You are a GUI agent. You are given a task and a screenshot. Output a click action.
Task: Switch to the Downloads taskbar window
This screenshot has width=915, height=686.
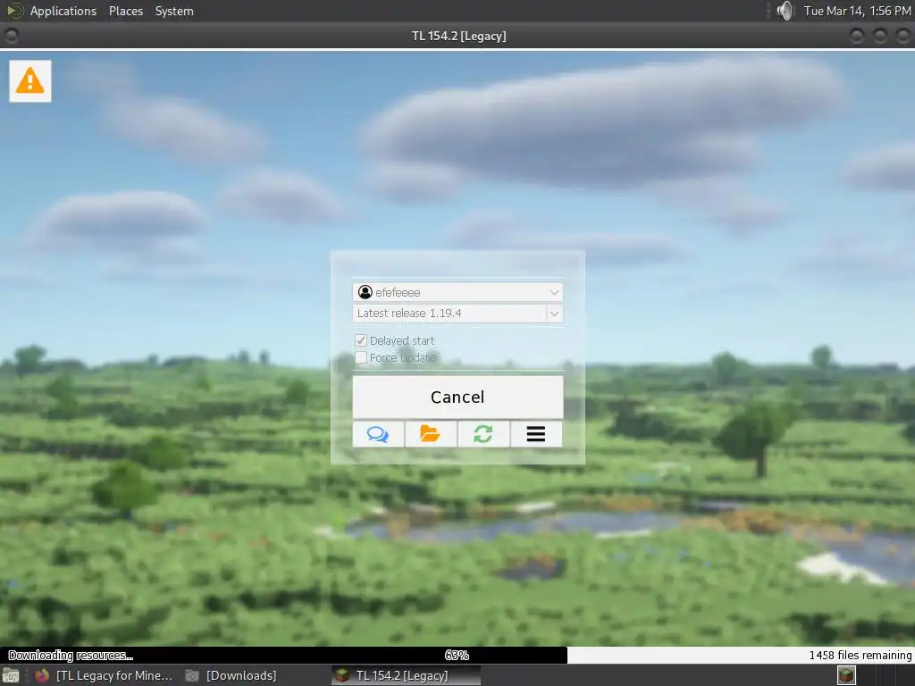(x=231, y=675)
